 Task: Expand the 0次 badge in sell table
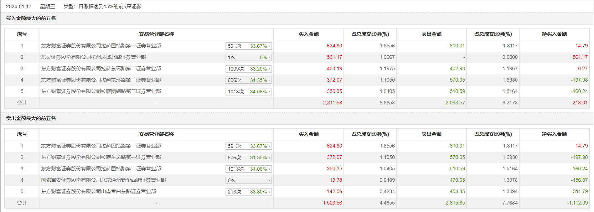coord(249,181)
